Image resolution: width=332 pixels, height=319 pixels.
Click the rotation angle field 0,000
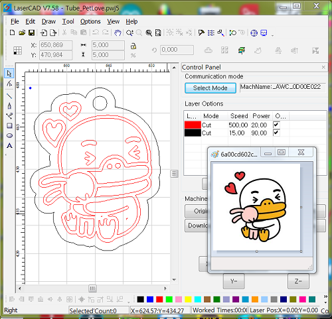coord(177,50)
